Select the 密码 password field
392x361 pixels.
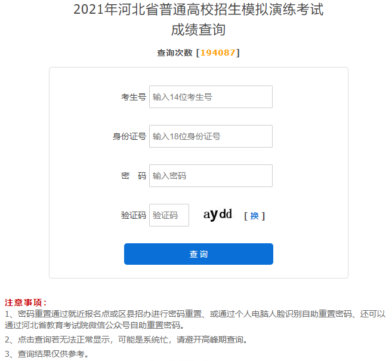click(211, 176)
